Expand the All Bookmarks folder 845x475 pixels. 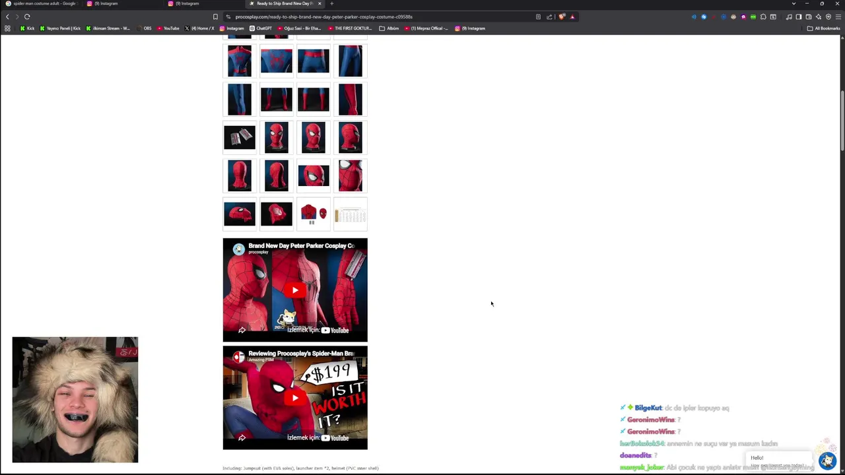point(824,28)
